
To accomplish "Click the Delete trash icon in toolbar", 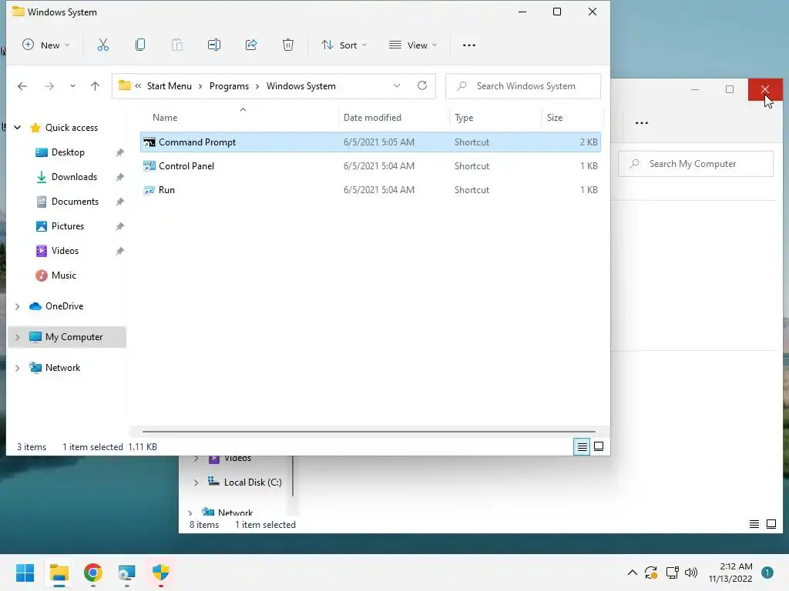I will (288, 45).
